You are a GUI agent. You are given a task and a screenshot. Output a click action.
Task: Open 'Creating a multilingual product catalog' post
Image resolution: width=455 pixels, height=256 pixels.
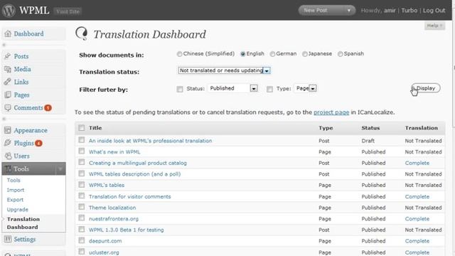click(138, 163)
